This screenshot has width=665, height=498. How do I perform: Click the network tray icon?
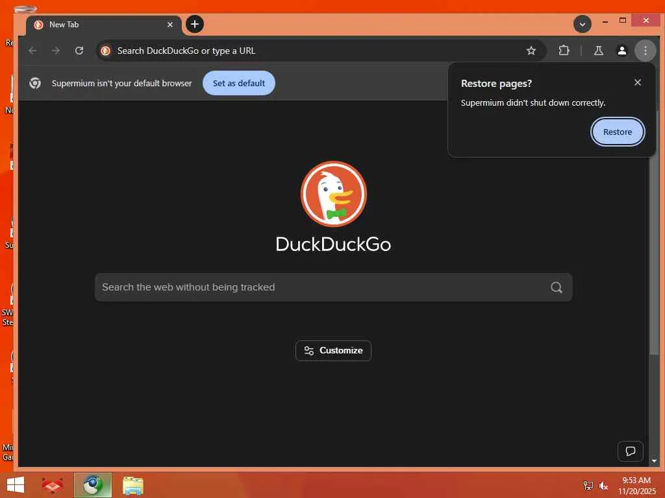588,486
